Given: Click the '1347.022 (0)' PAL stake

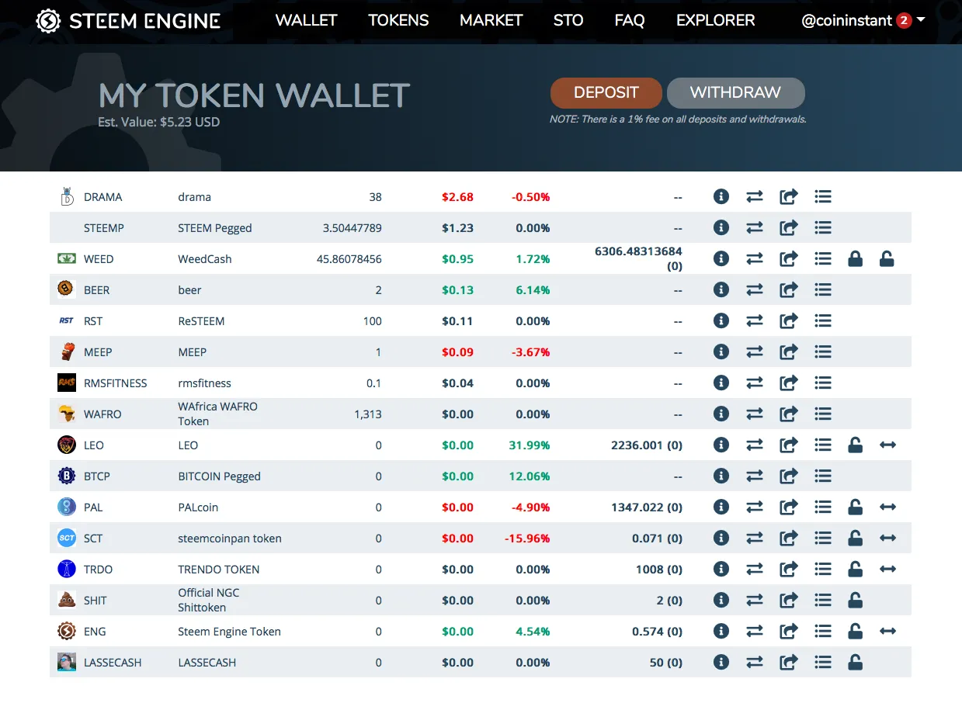Looking at the screenshot, I should [x=647, y=507].
